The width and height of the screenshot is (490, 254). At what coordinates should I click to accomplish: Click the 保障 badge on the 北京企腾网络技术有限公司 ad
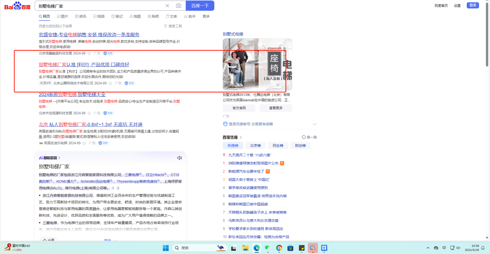tap(130, 83)
